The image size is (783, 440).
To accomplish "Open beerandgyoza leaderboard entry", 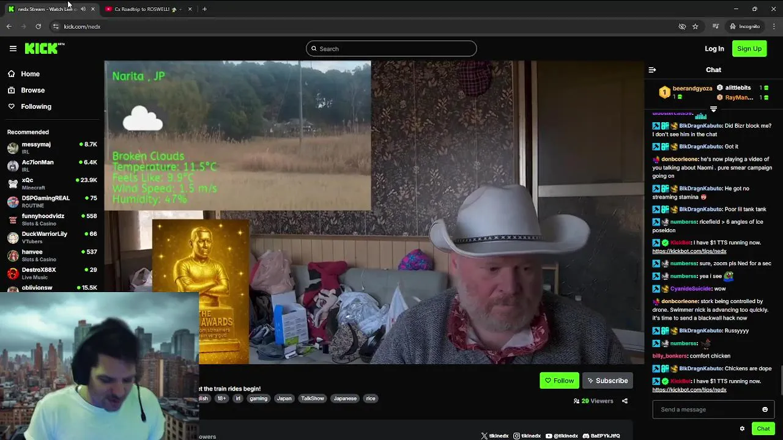I will coord(686,92).
